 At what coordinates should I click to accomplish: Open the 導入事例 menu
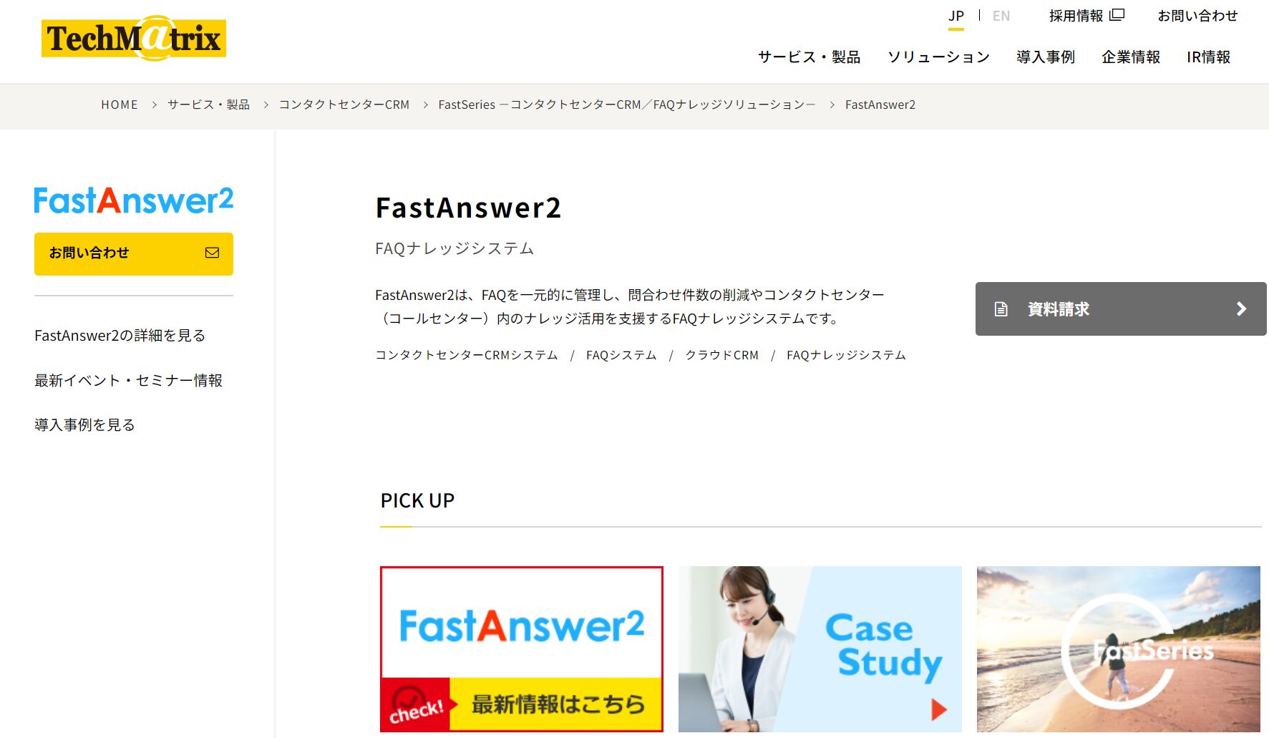tap(1046, 57)
